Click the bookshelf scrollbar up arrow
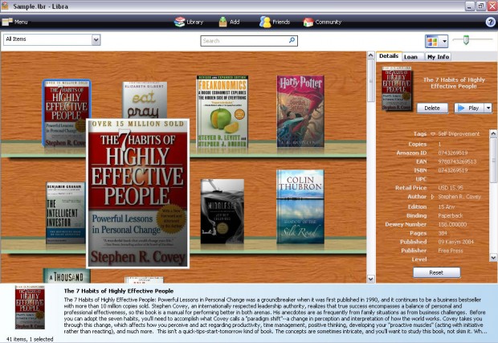 370,55
